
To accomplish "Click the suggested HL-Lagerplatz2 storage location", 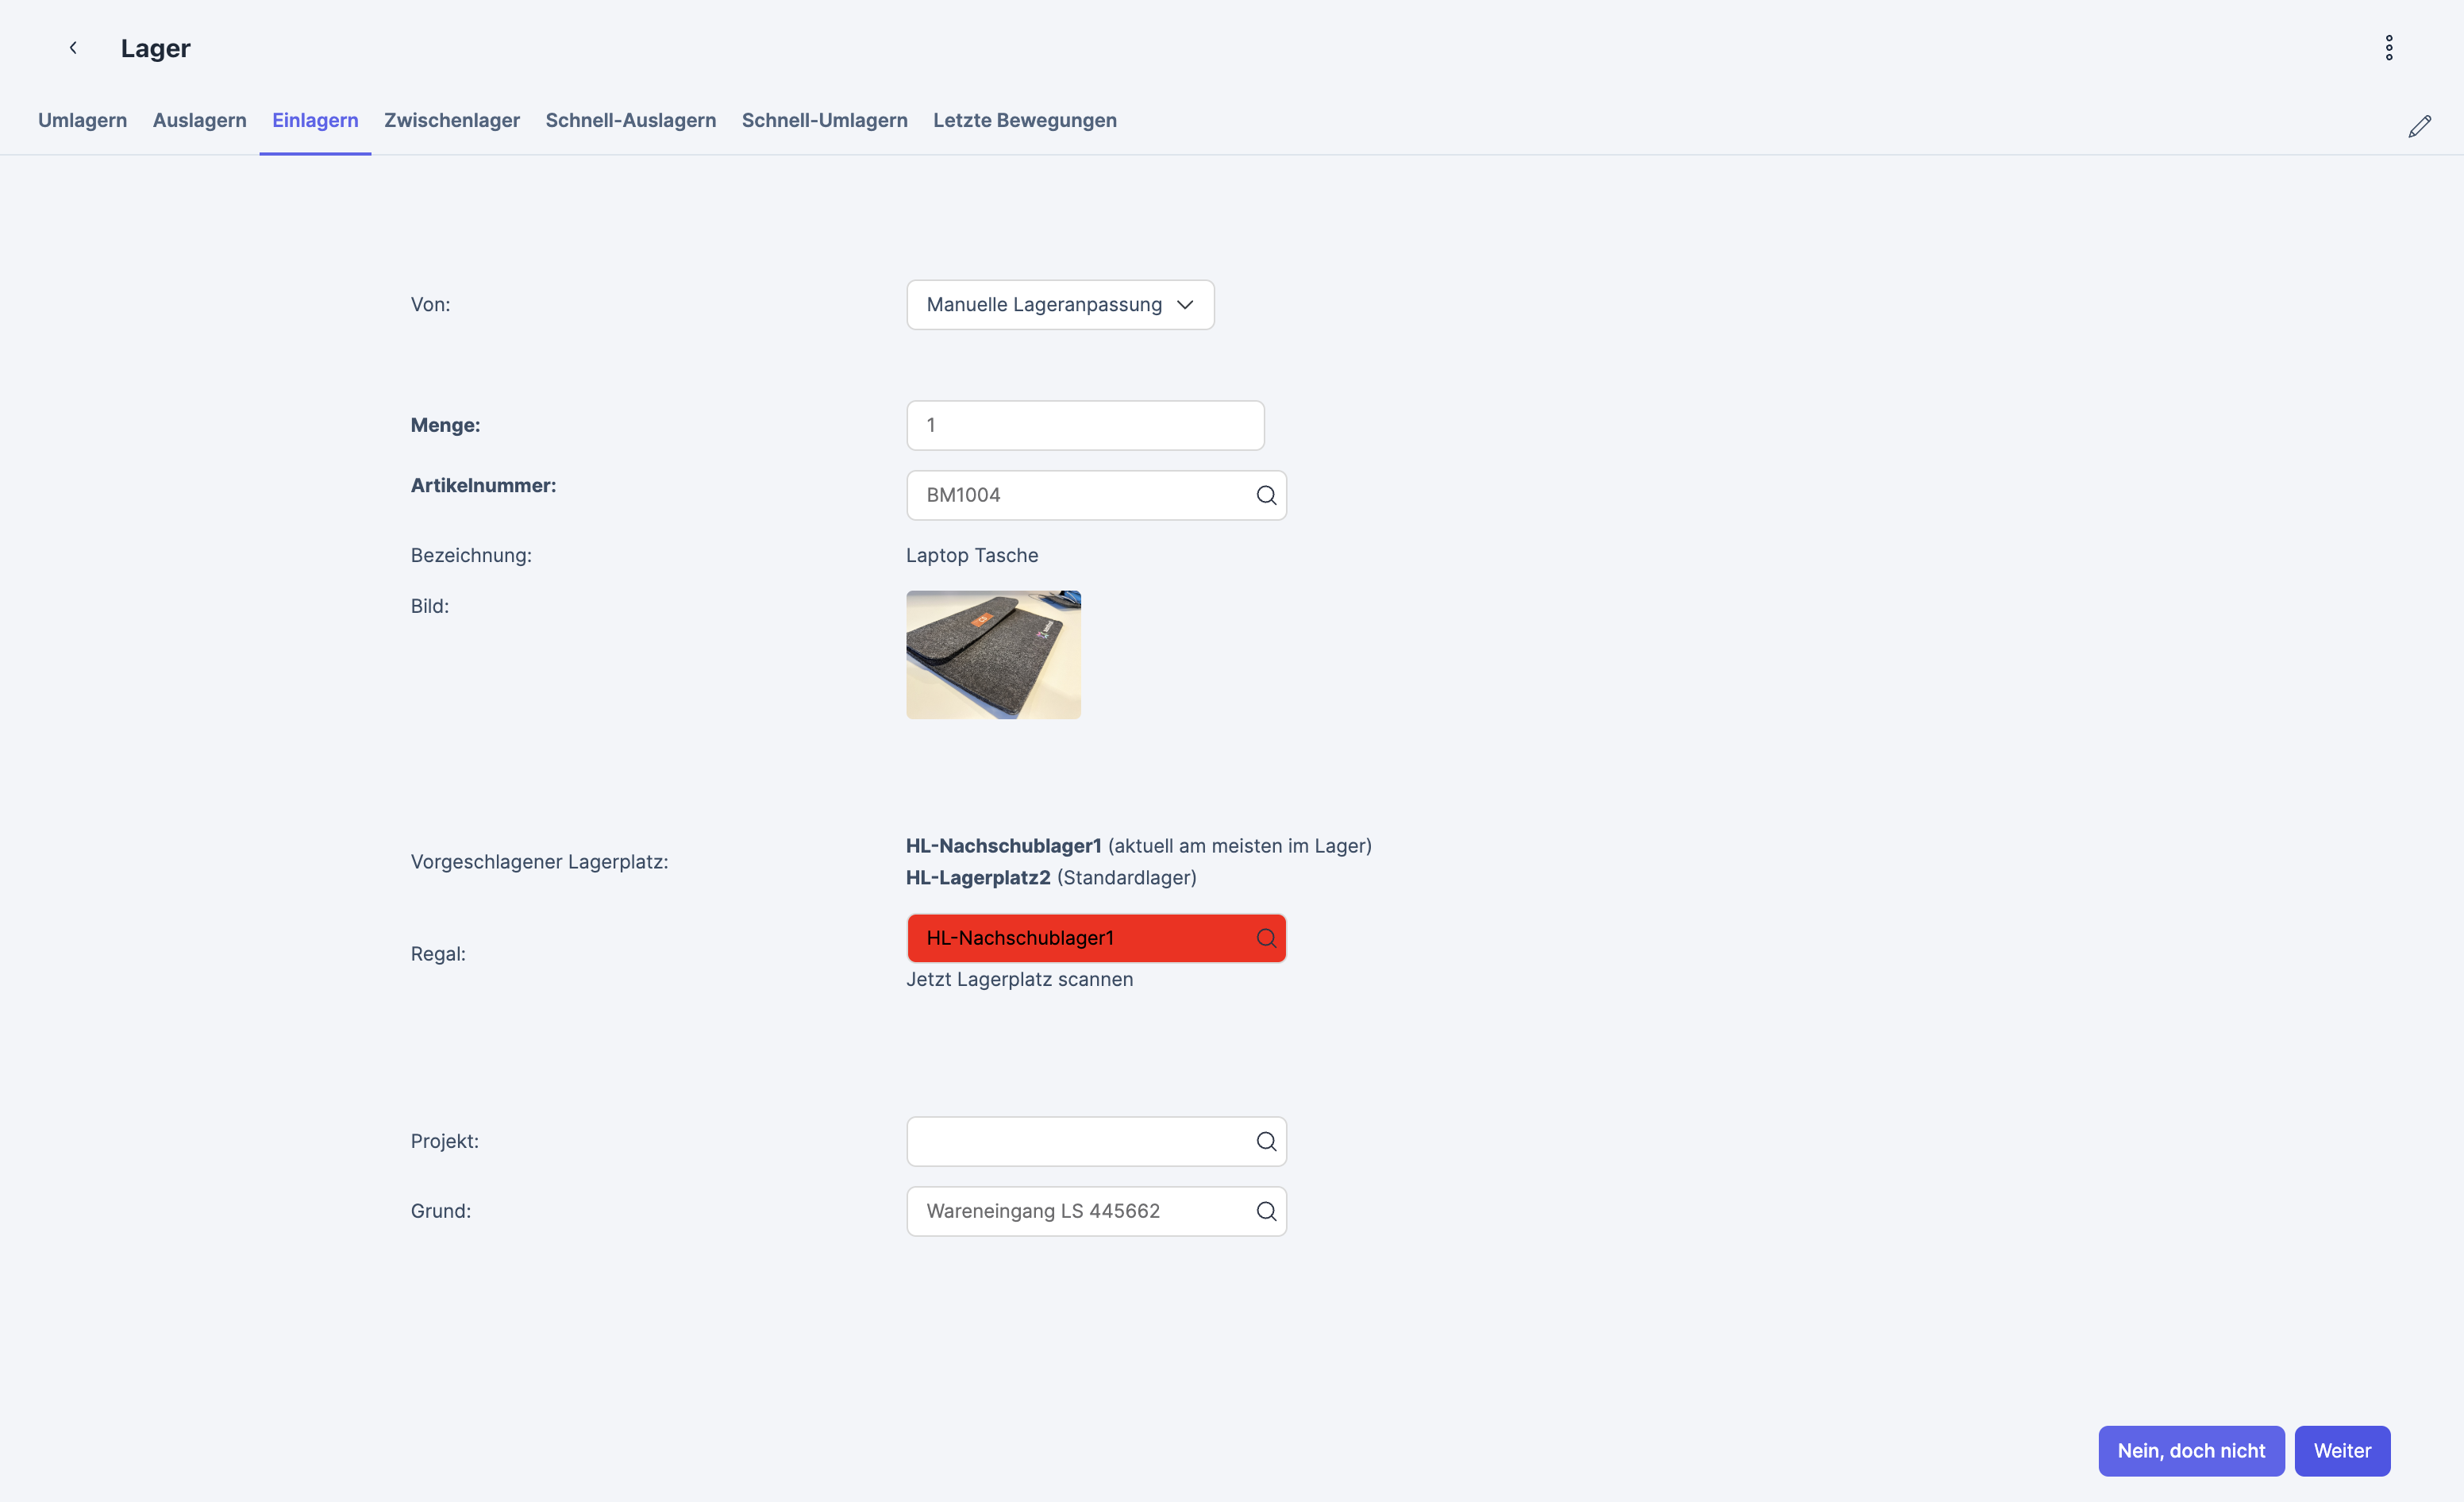I will pos(977,878).
